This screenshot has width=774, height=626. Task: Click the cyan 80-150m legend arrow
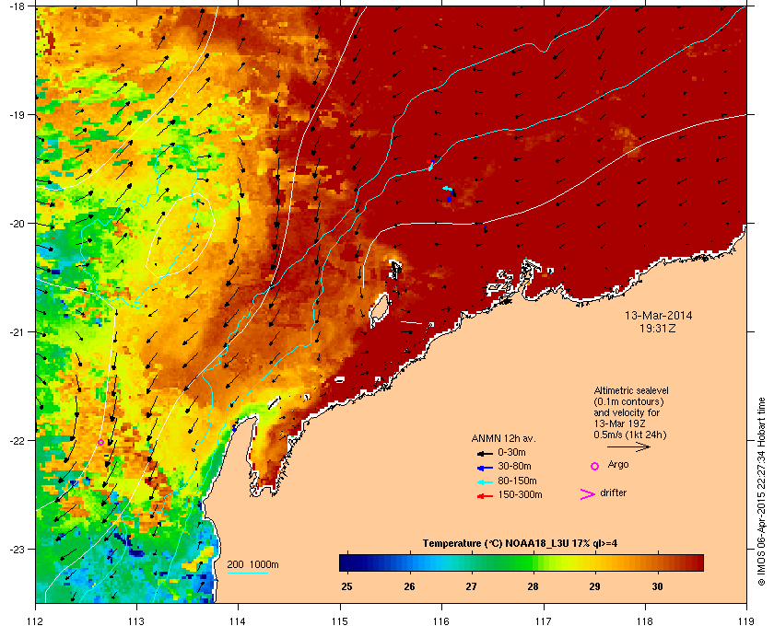485,481
